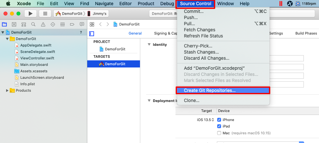Enable the Mac device checkbox
This screenshot has height=143, width=319.
click(x=219, y=133)
